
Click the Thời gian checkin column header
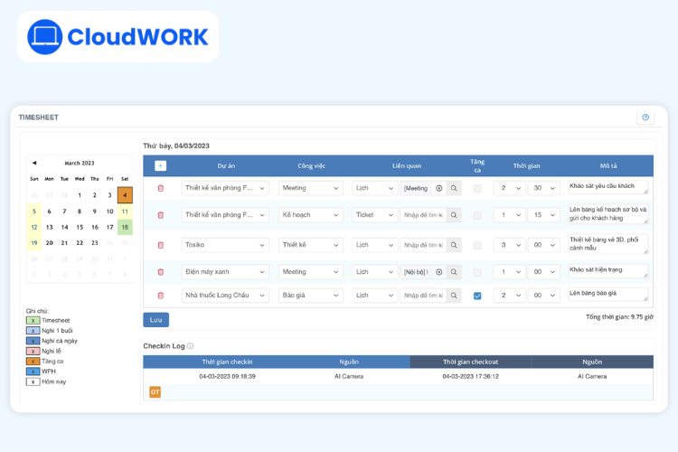pyautogui.click(x=227, y=362)
